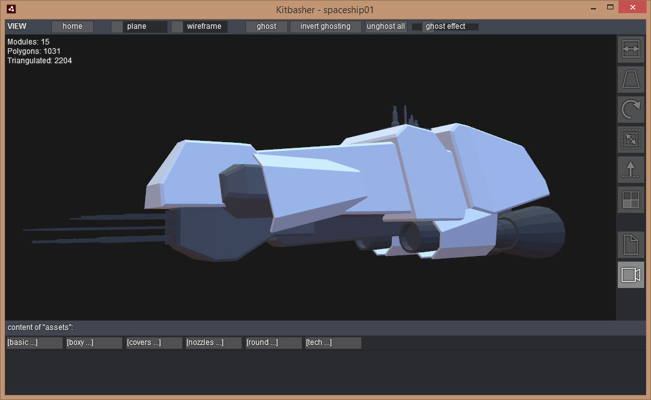Toggle the plane checkbox
The width and height of the screenshot is (651, 400).
pyautogui.click(x=117, y=27)
